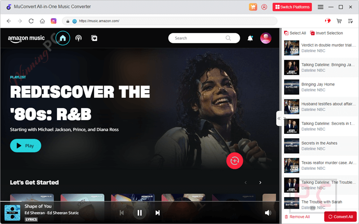The height and width of the screenshot is (224, 359).
Task: Click the magnifier icon in Search box
Action: tap(228, 38)
